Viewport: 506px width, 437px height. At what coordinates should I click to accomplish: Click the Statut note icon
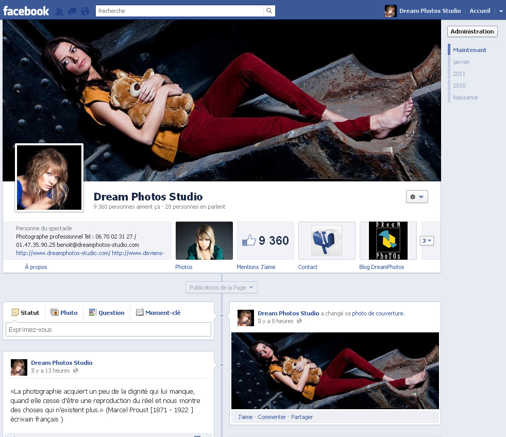tap(15, 312)
